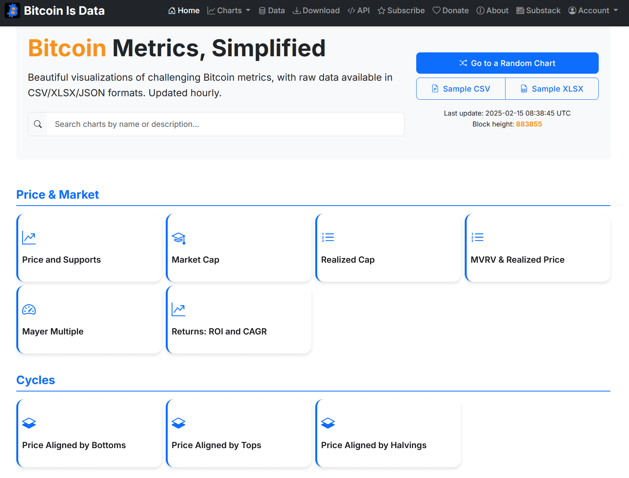629x478 pixels.
Task: Click the file icon in Sample CSV
Action: (435, 89)
